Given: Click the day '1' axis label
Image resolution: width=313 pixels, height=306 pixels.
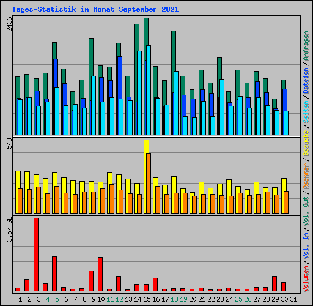Looking at the screenshot, I should pyautogui.click(x=20, y=299).
